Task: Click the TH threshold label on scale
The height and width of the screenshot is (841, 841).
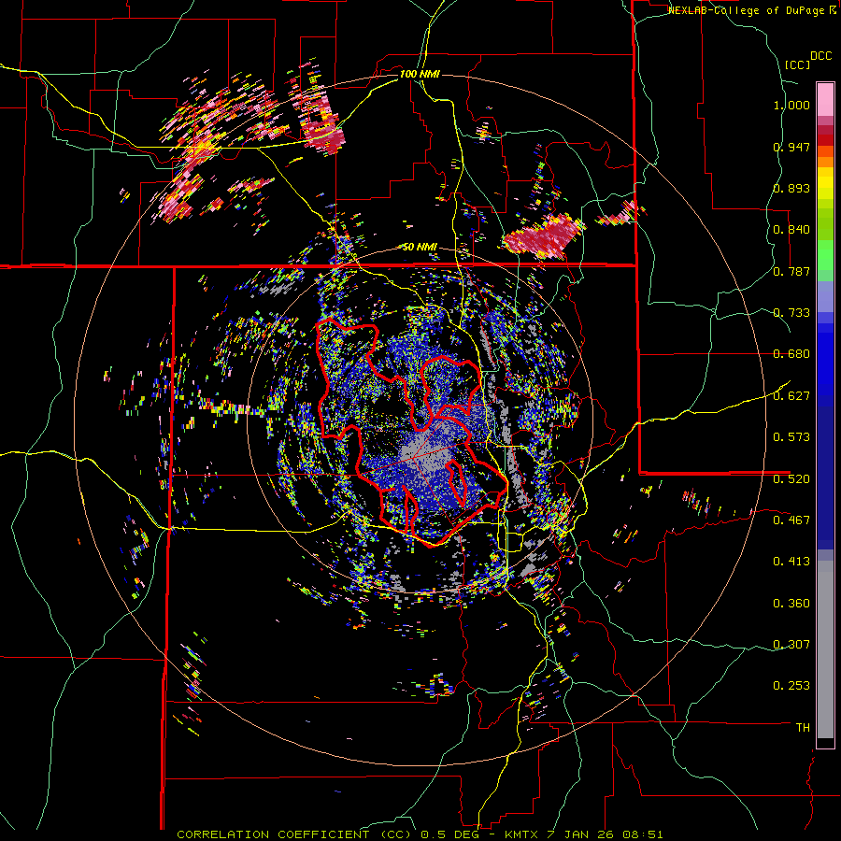Action: pos(803,728)
